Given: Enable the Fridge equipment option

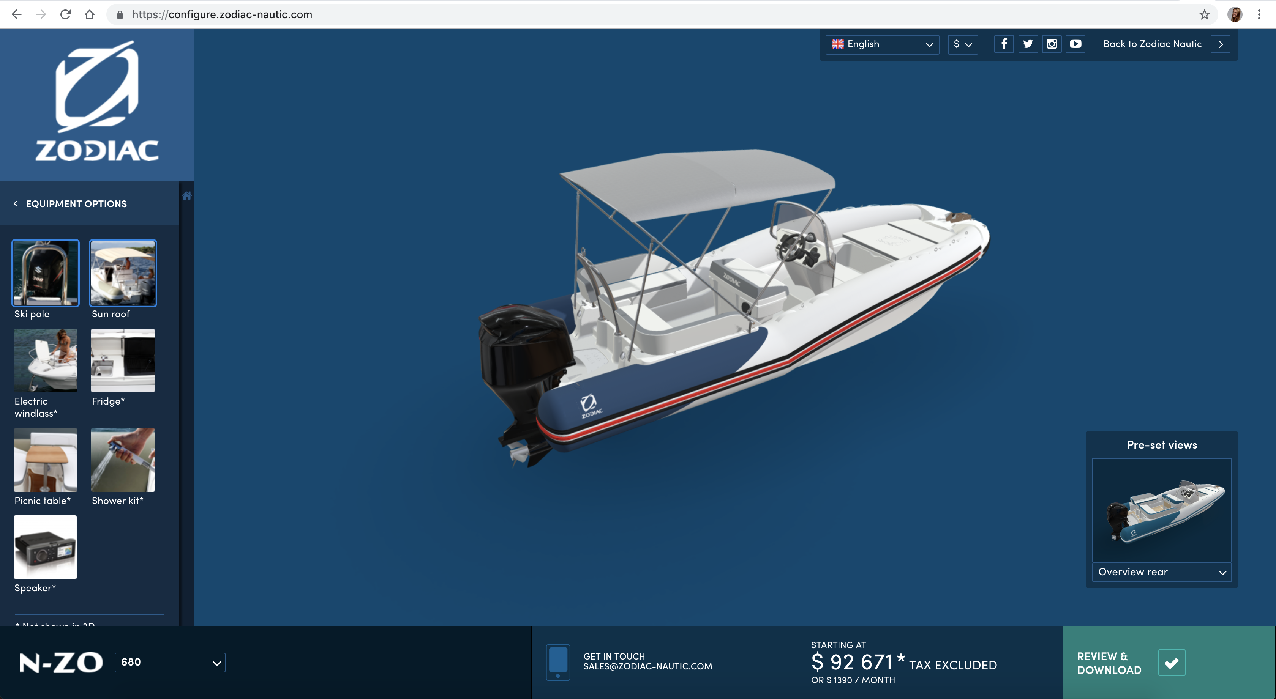Looking at the screenshot, I should [x=123, y=361].
